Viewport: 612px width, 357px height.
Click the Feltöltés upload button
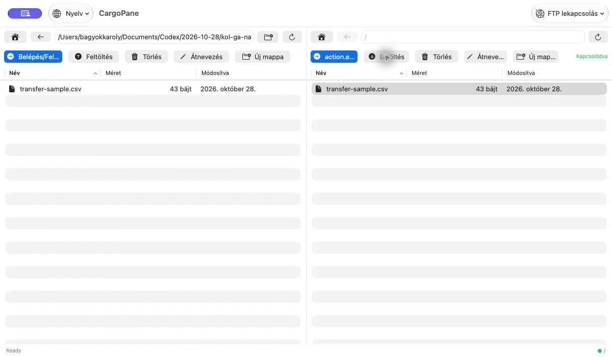[x=93, y=57]
